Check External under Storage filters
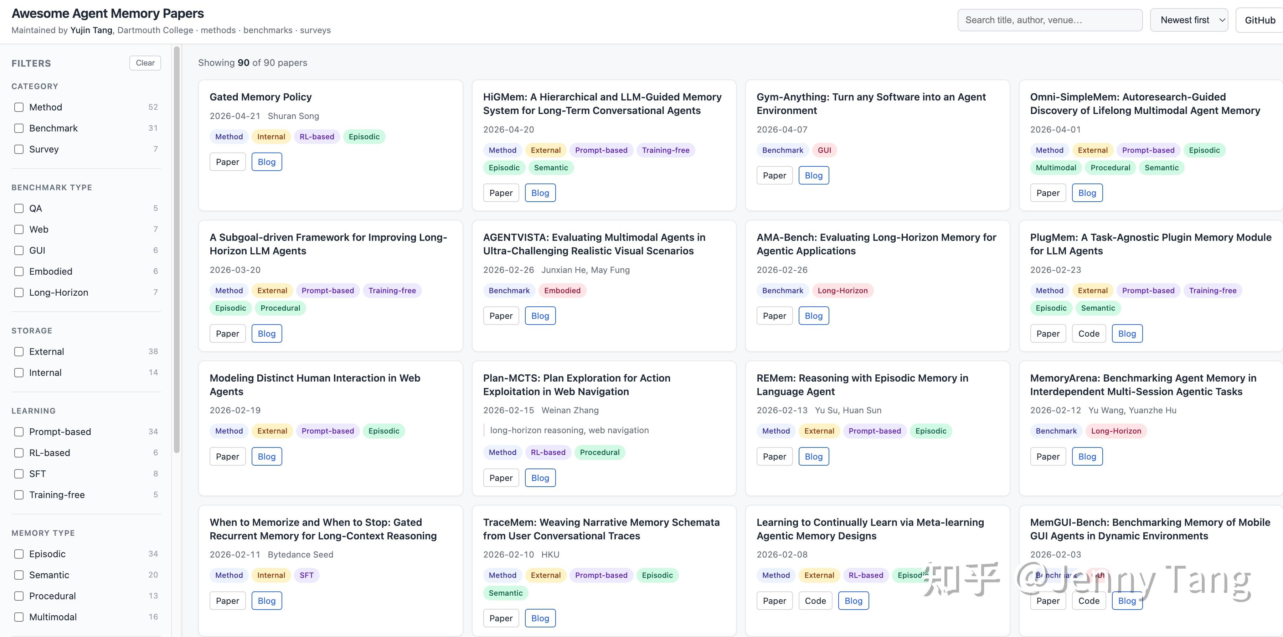Viewport: 1283px width, 637px height. point(19,352)
